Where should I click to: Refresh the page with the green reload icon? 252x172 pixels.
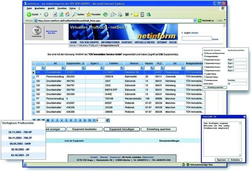[x=61, y=14]
